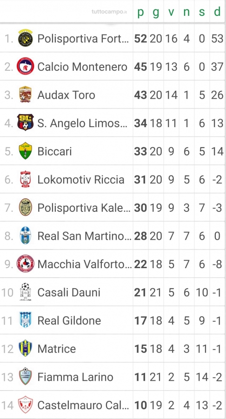Open the Casali Dauni team link
The image size is (226, 419).
pyautogui.click(x=68, y=292)
